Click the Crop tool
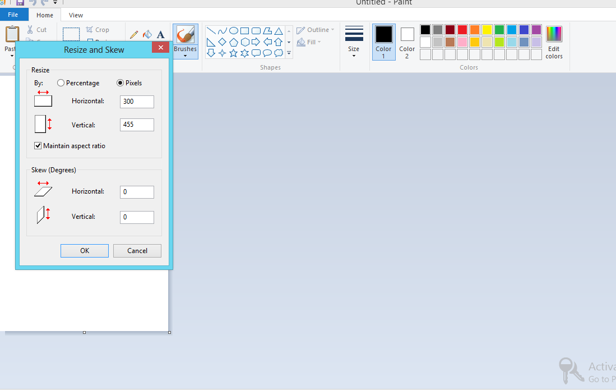This screenshot has height=390, width=616. pyautogui.click(x=98, y=30)
